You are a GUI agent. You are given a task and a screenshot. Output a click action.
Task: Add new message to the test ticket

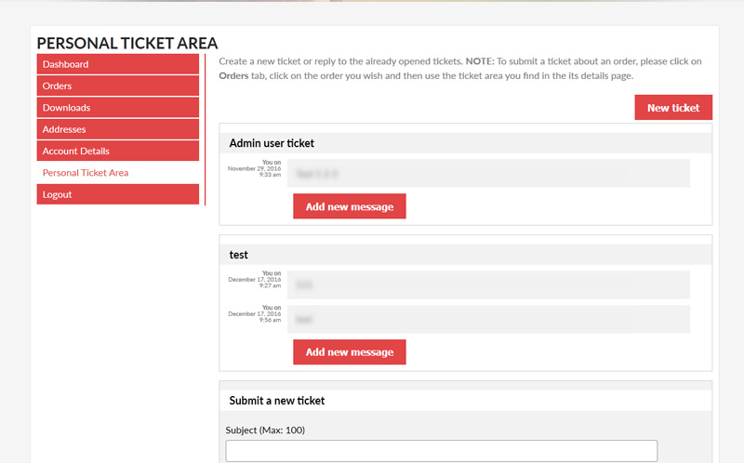pyautogui.click(x=349, y=352)
